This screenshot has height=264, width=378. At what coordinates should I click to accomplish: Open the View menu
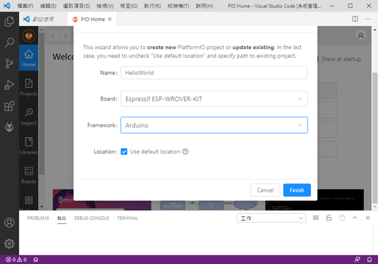click(x=105, y=5)
